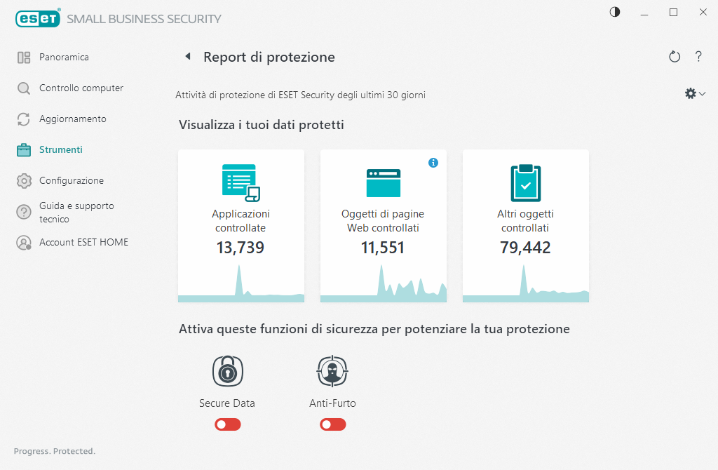
Task: Click the Anti-Furto thief icon
Action: pos(332,372)
